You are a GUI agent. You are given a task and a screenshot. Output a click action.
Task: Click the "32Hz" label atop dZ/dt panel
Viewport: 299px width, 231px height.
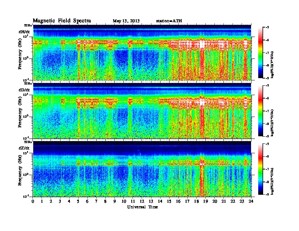tap(28, 142)
